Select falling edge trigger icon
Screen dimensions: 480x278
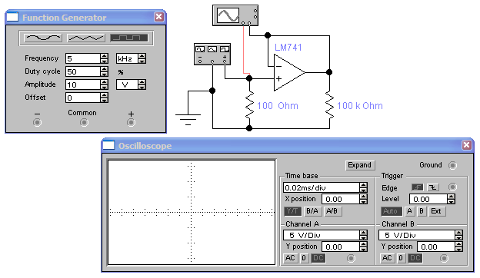click(x=433, y=187)
